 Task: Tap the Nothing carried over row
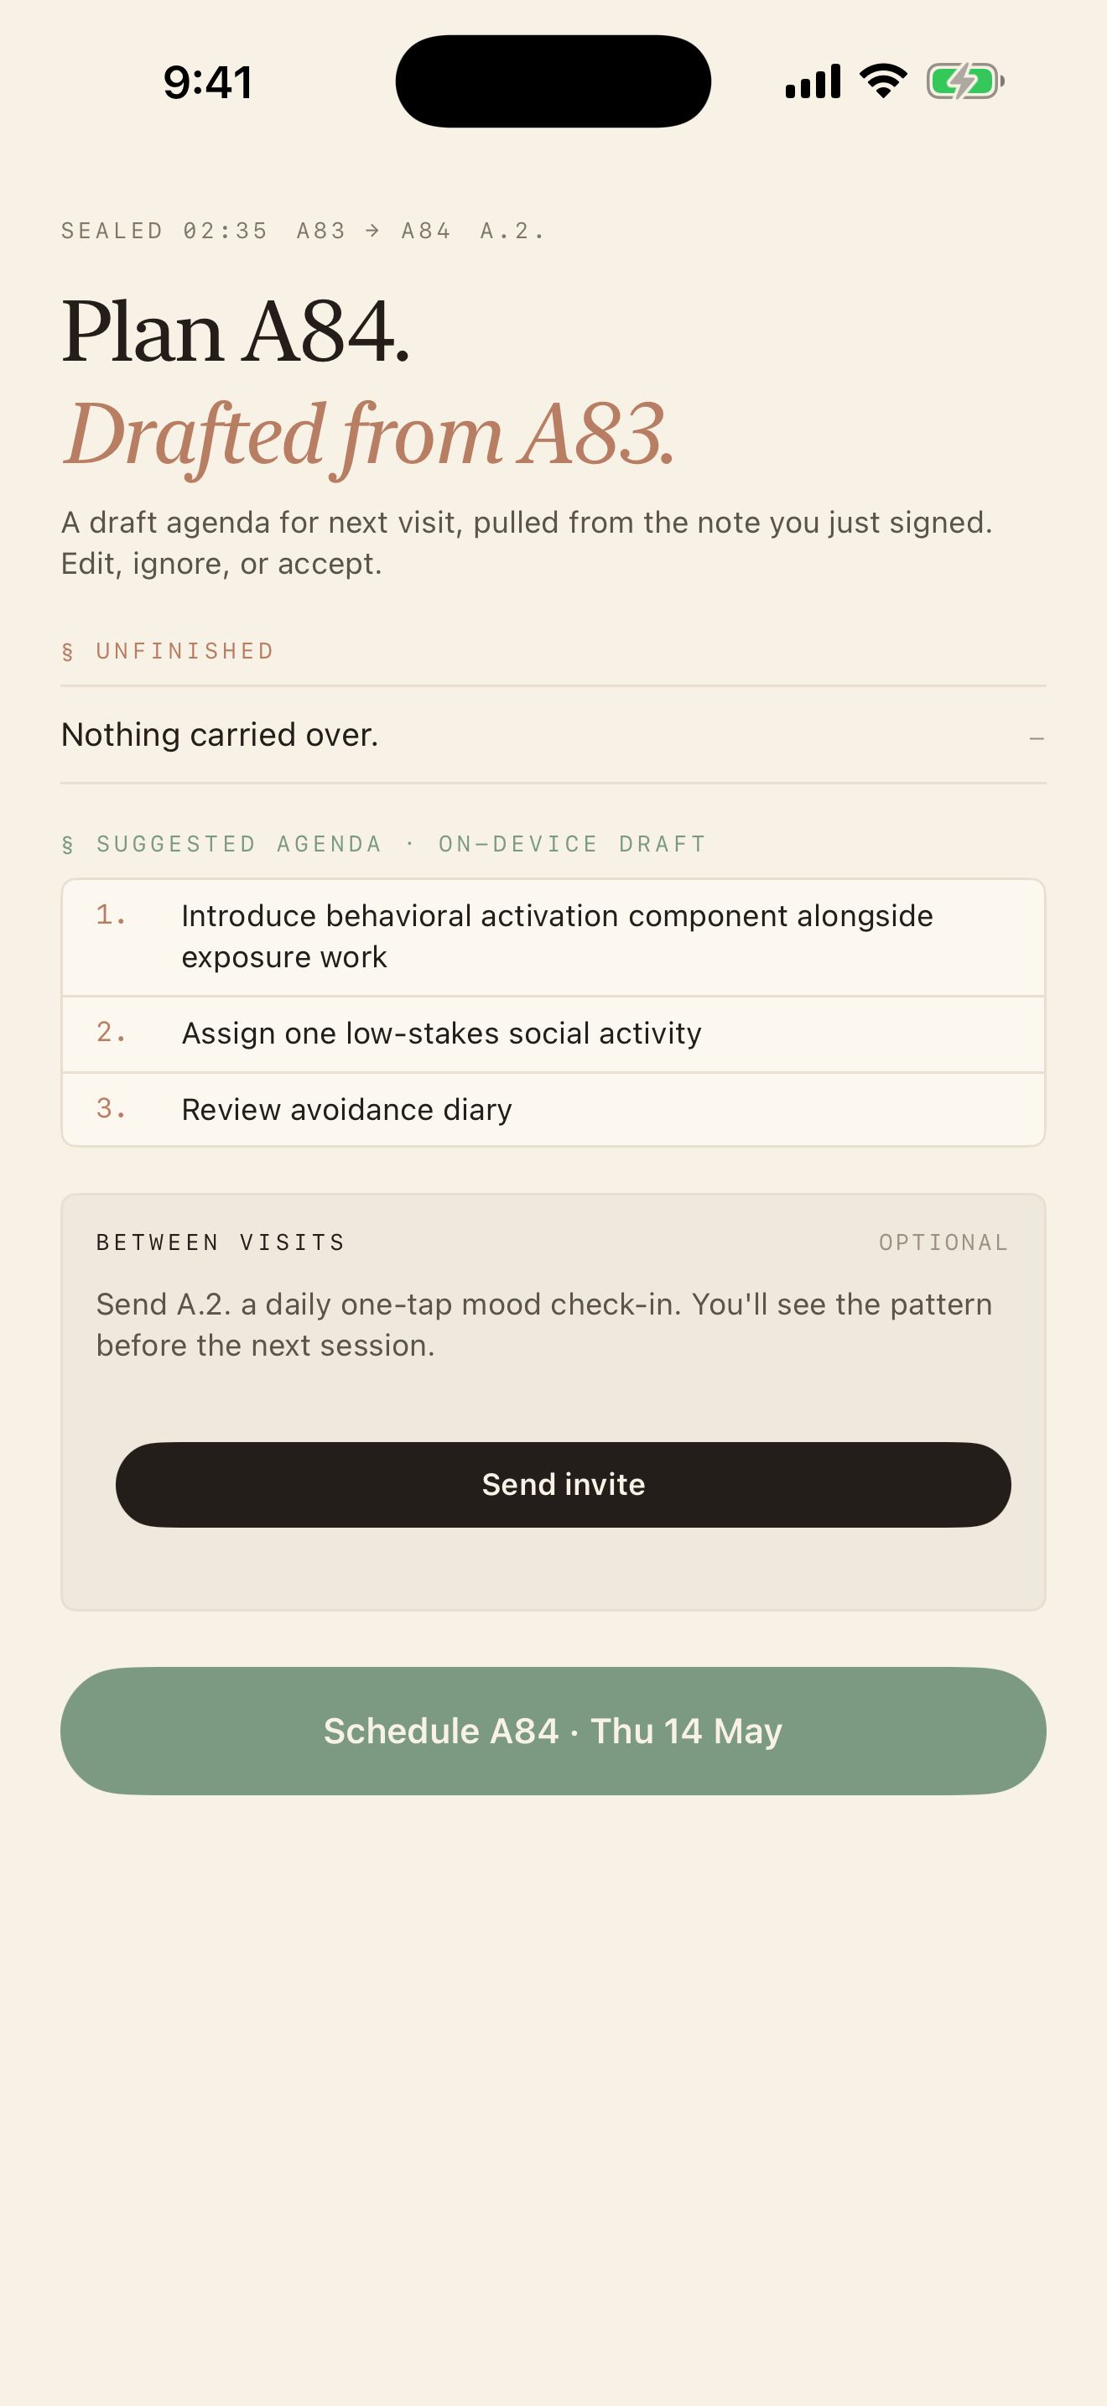click(x=553, y=735)
